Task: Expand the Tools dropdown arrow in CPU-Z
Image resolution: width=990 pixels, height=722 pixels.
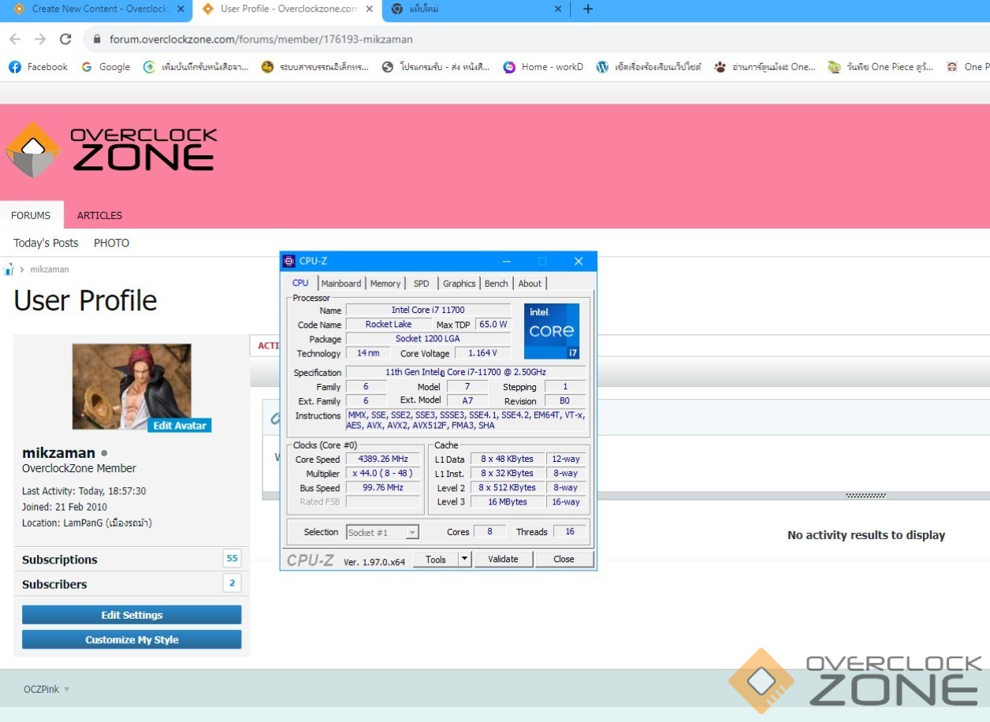Action: point(464,559)
